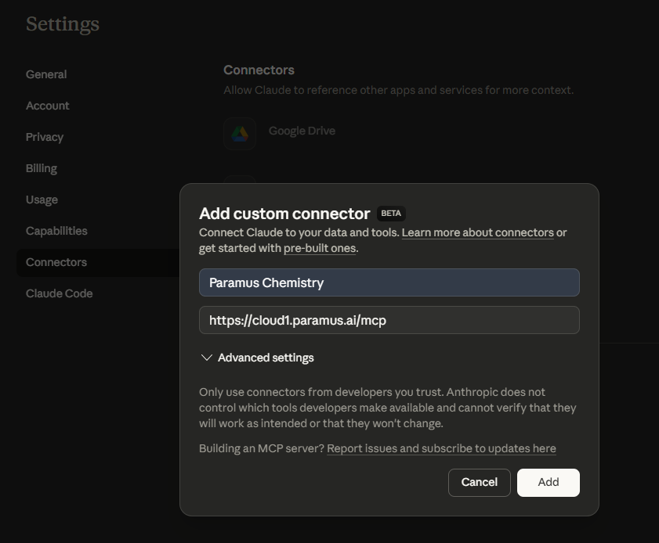Click the Settings page heading
Image resolution: width=659 pixels, height=543 pixels.
click(x=62, y=23)
